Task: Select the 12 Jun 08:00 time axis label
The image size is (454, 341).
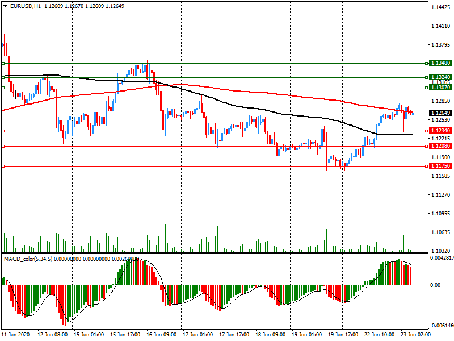Action: [52, 334]
